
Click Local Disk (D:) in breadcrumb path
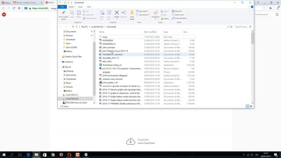[x=97, y=27]
